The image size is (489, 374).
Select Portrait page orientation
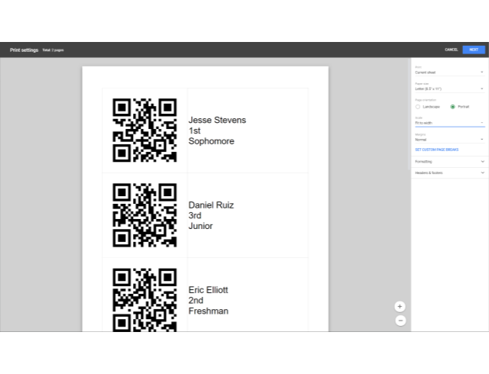coord(452,107)
